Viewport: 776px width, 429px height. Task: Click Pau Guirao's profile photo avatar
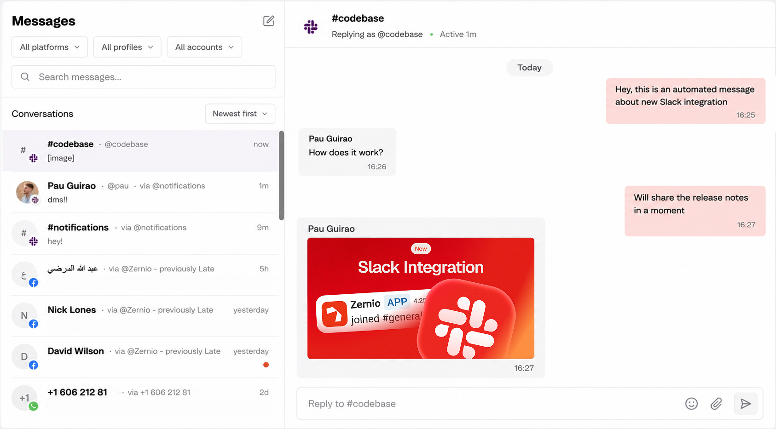click(27, 192)
